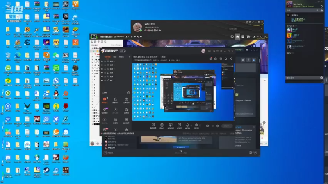Screen dimensions: 328x184
Task: Select the QQ penguin desktop icon
Action: pyautogui.click(x=56, y=95)
